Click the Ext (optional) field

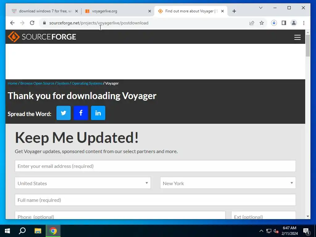(x=264, y=215)
